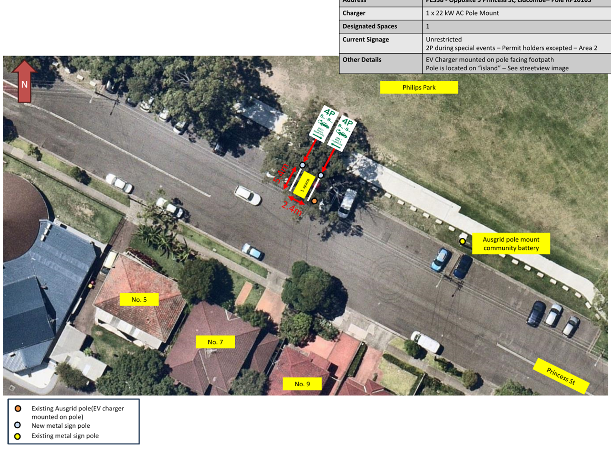
Task: Click the yellow dot in the legend
Action: click(18, 436)
